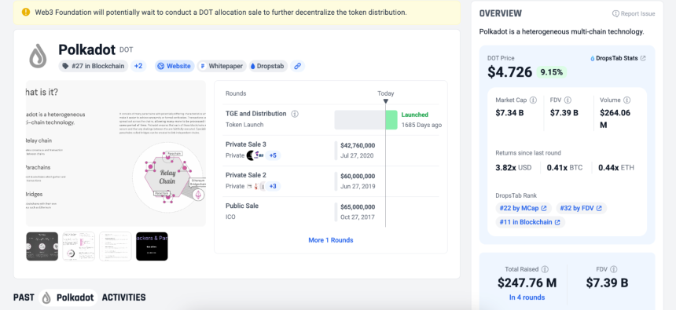Select the second gallery thumbnail with chart
The width and height of the screenshot is (676, 310).
[x=79, y=246]
